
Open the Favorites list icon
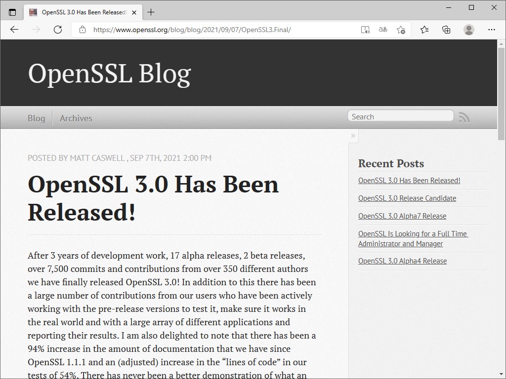[424, 30]
